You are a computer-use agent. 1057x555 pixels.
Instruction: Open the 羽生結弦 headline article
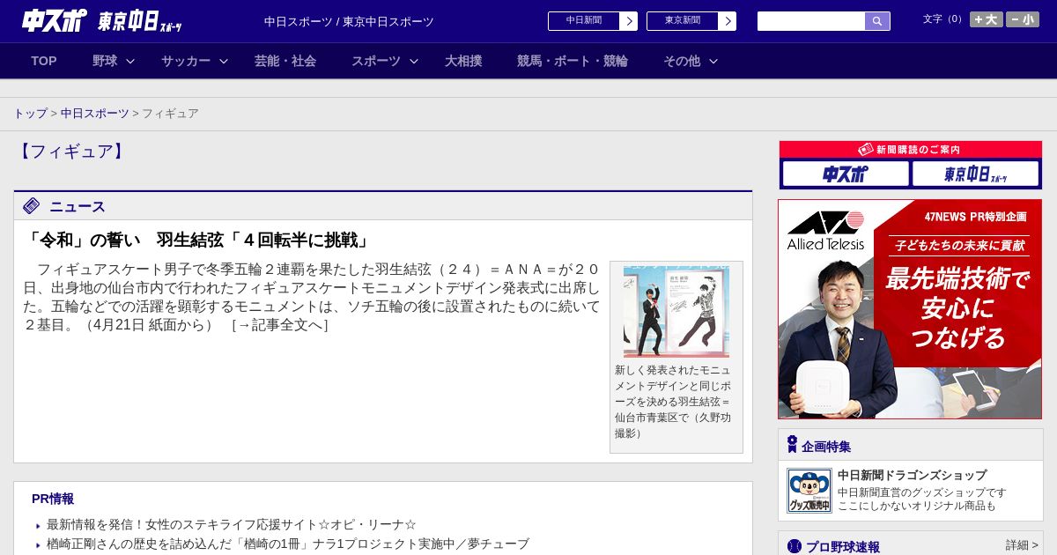tap(198, 240)
